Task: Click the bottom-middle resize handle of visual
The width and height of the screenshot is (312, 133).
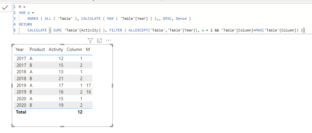Action: pyautogui.click(x=62, y=126)
